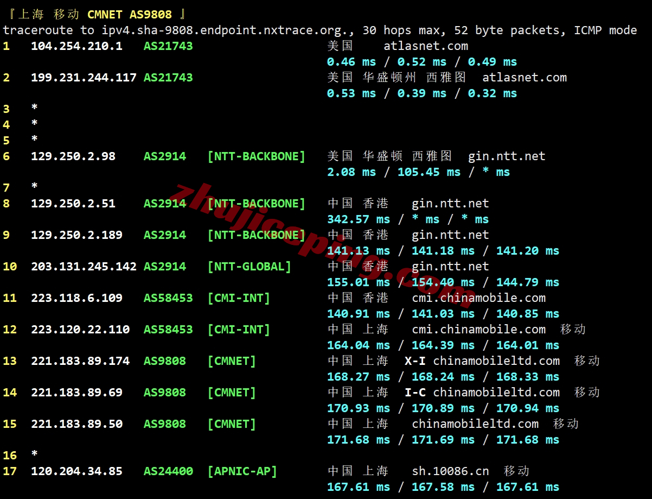This screenshot has height=499, width=652.
Task: Click latency value 0.39 ms
Action: pyautogui.click(x=422, y=93)
